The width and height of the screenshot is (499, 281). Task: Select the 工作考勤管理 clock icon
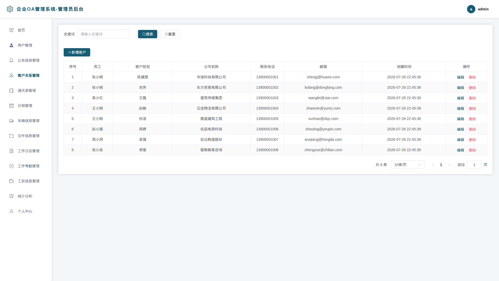11,166
